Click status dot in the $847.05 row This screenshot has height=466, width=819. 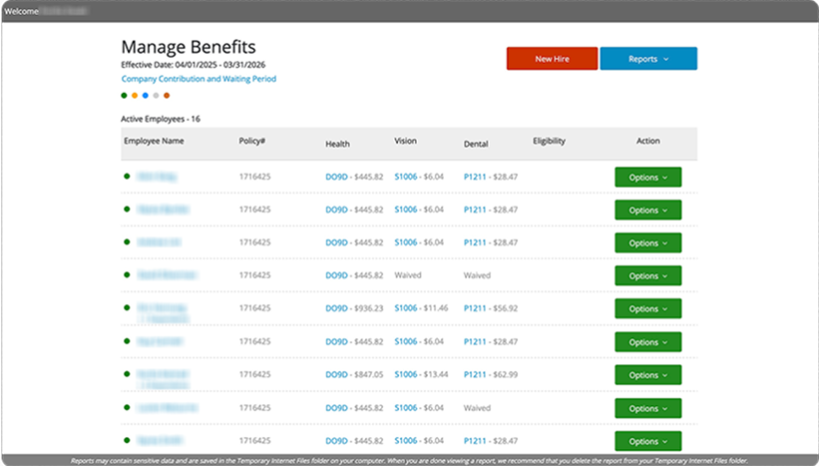coord(127,374)
